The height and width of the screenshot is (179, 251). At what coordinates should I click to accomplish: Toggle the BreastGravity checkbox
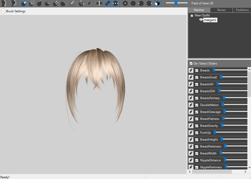pyautogui.click(x=197, y=126)
